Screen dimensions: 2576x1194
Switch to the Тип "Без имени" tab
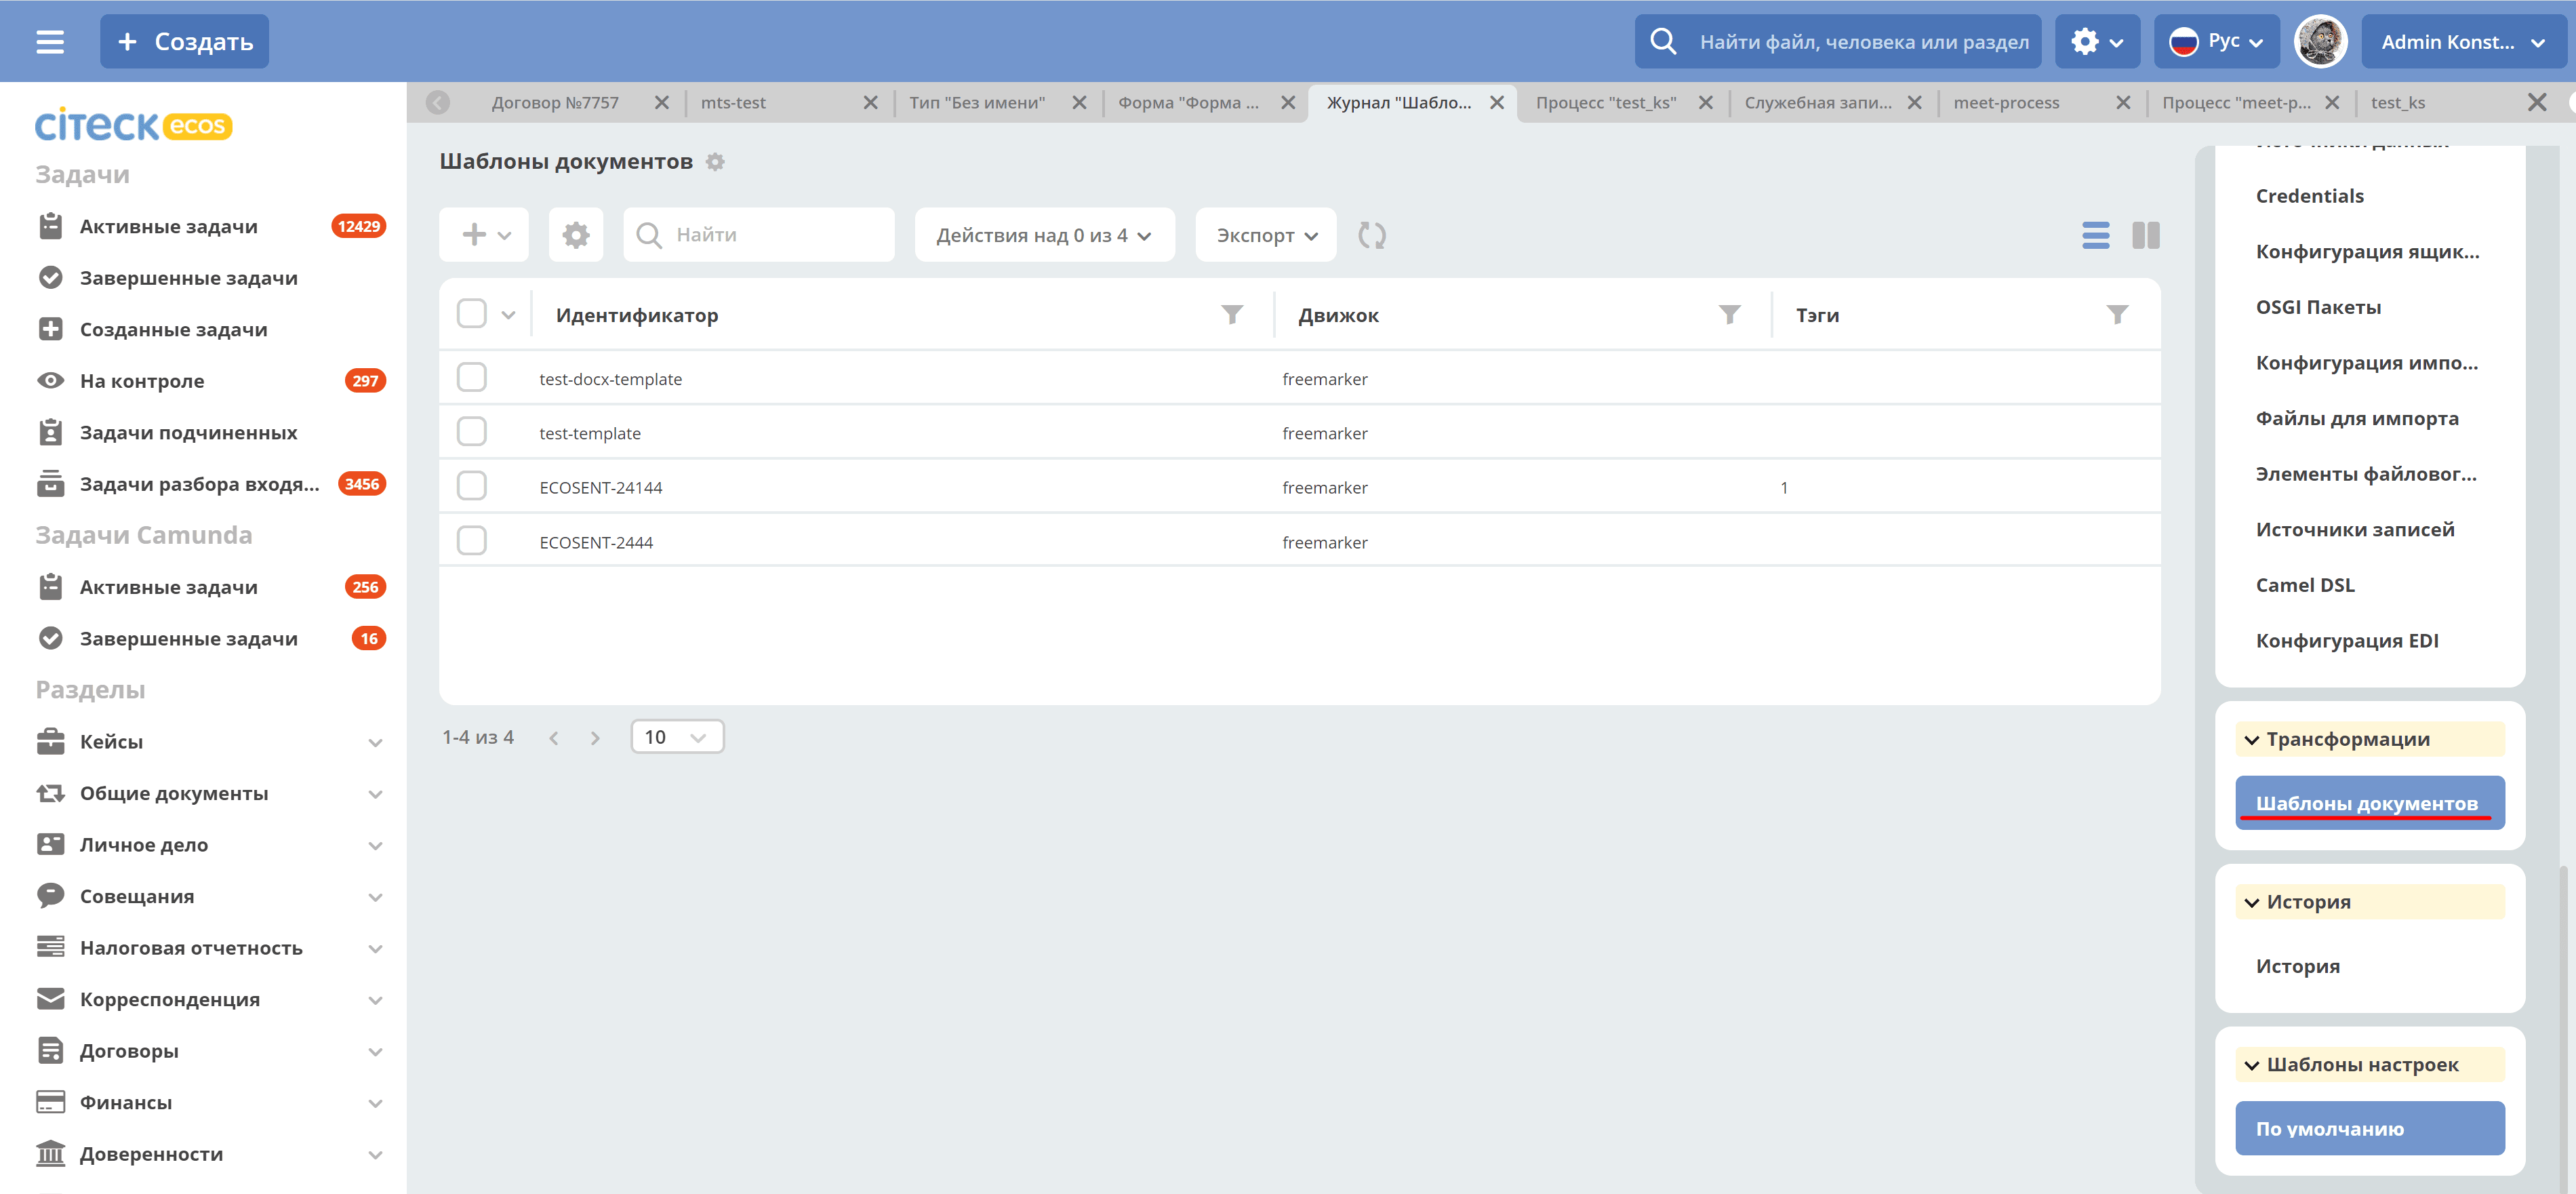pos(977,102)
